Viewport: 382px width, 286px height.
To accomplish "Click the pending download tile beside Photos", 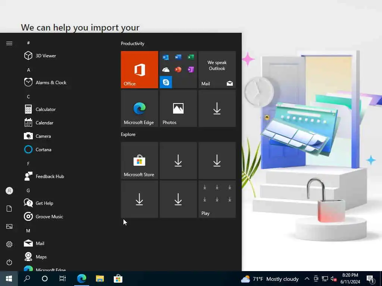I will point(217,108).
